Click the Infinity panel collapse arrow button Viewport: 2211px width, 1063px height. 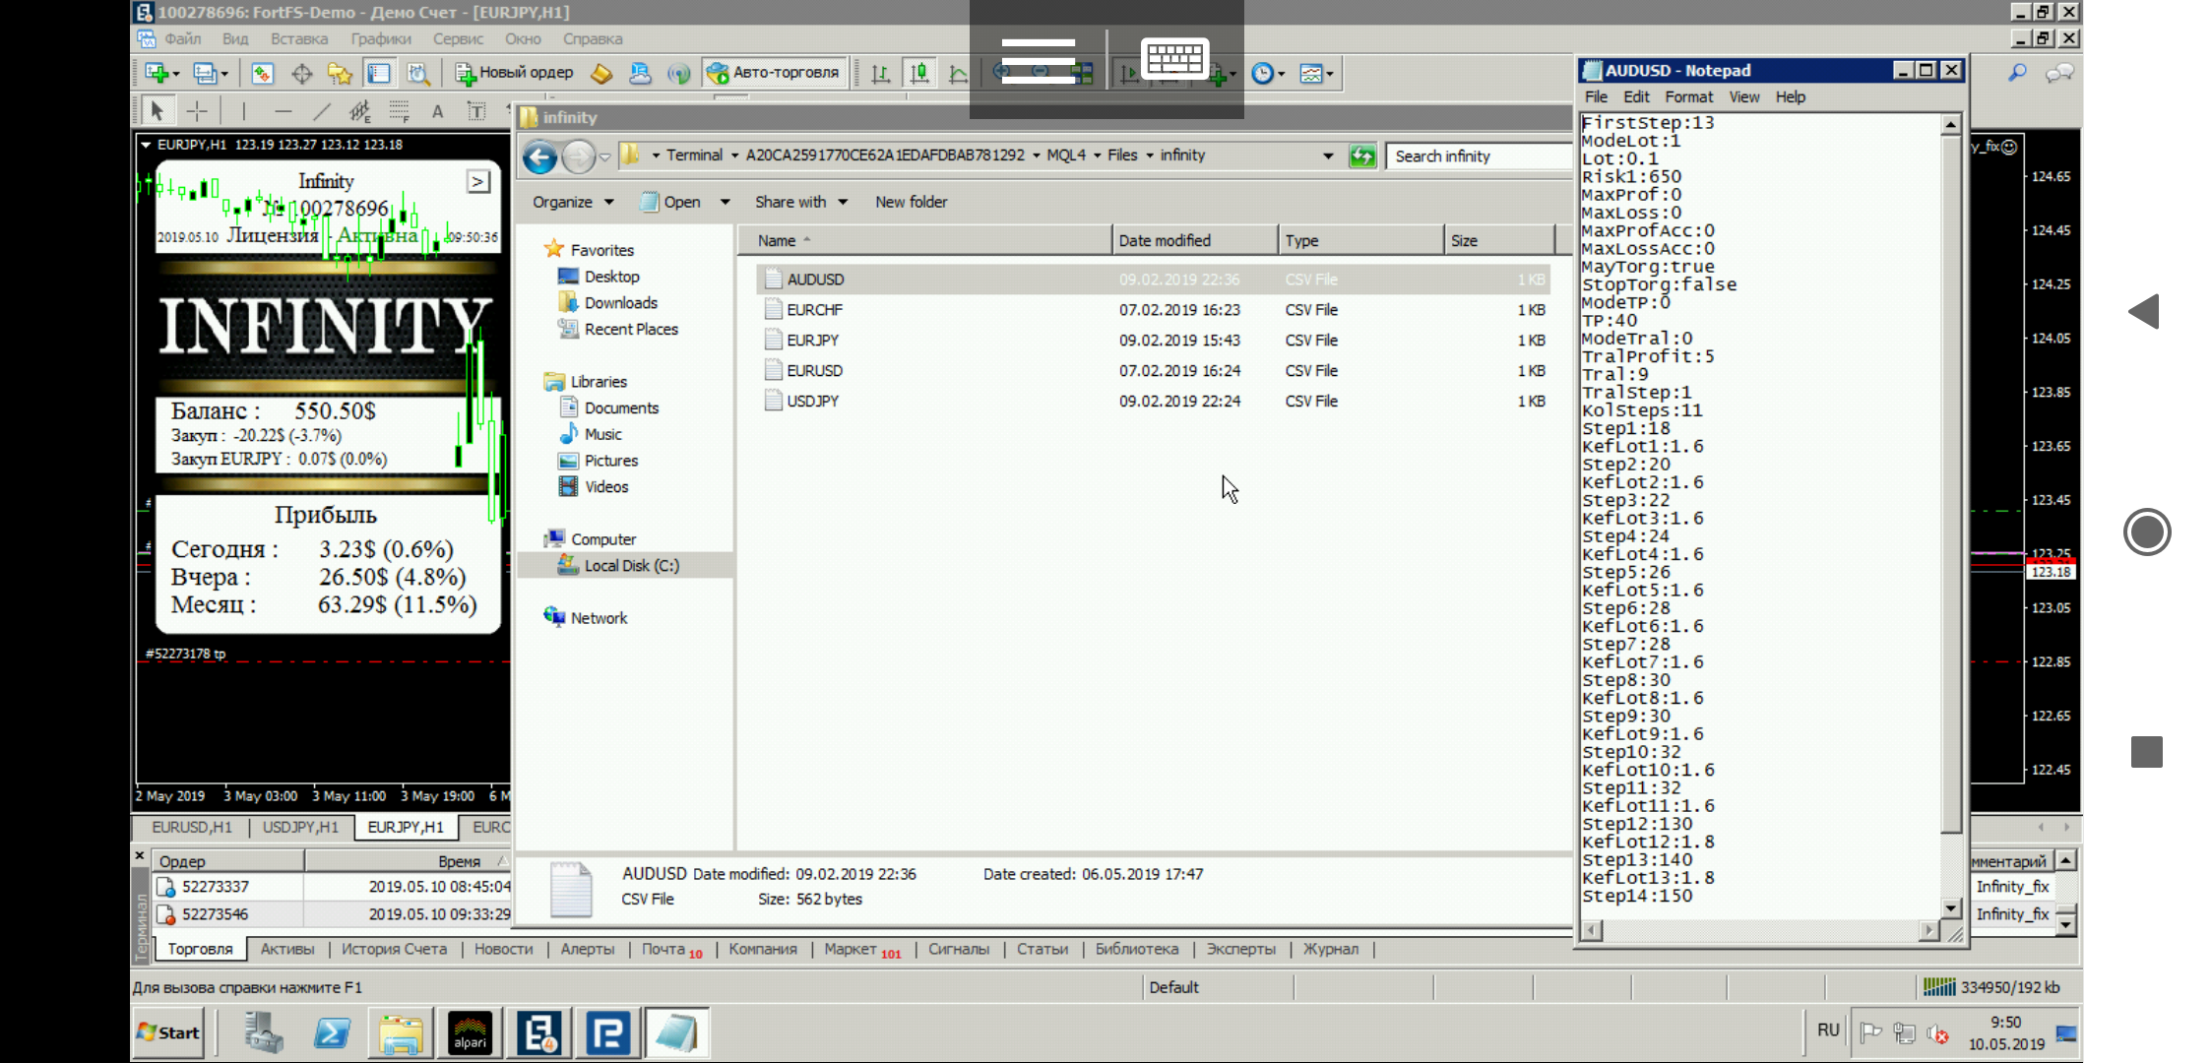click(x=478, y=181)
